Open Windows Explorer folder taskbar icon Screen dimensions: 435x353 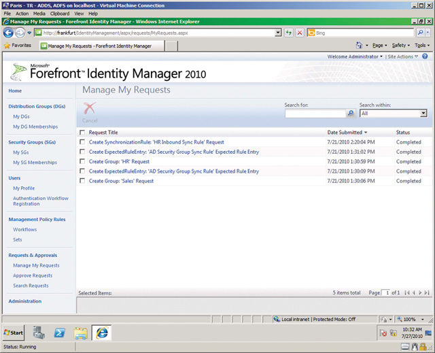pyautogui.click(x=81, y=333)
